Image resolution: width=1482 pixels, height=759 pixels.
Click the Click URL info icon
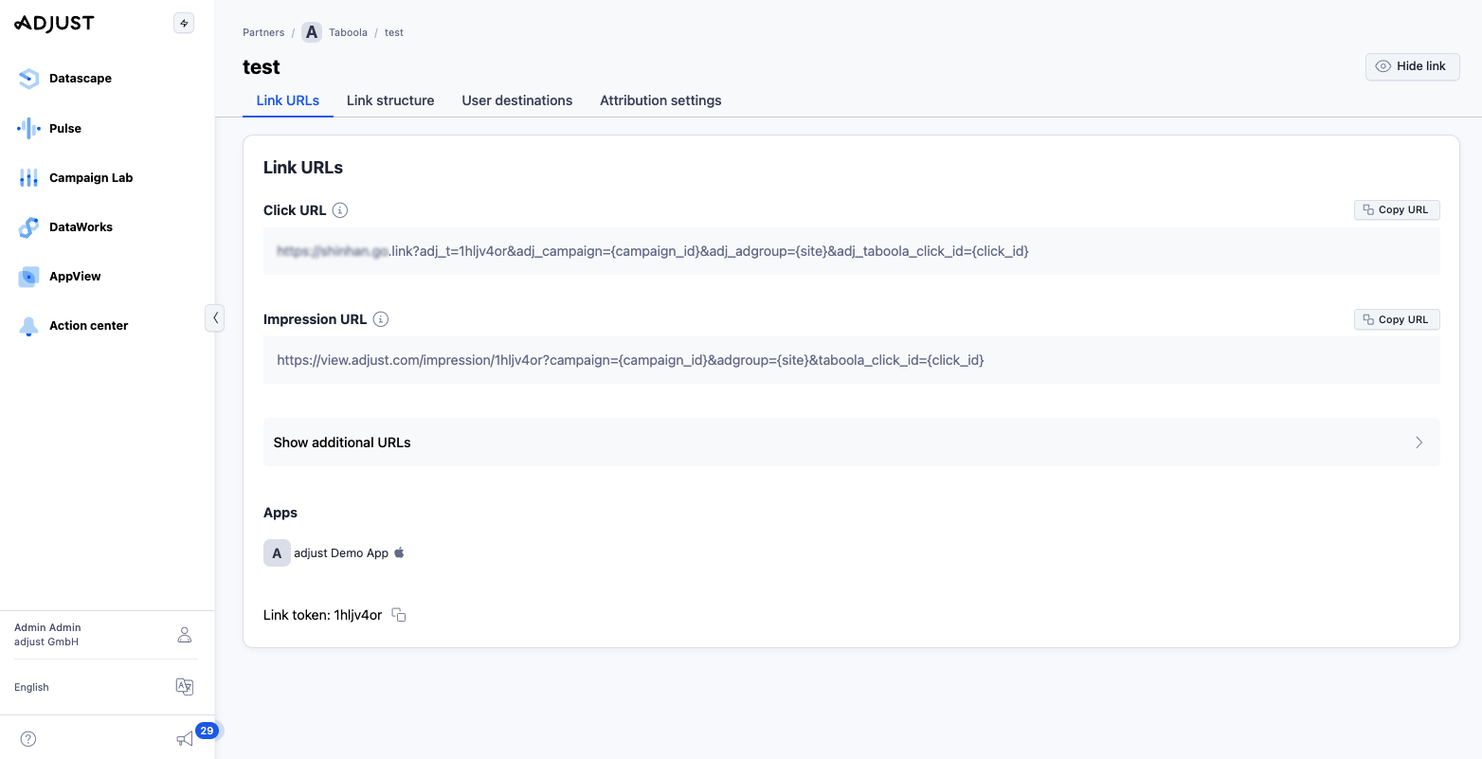pyautogui.click(x=341, y=210)
